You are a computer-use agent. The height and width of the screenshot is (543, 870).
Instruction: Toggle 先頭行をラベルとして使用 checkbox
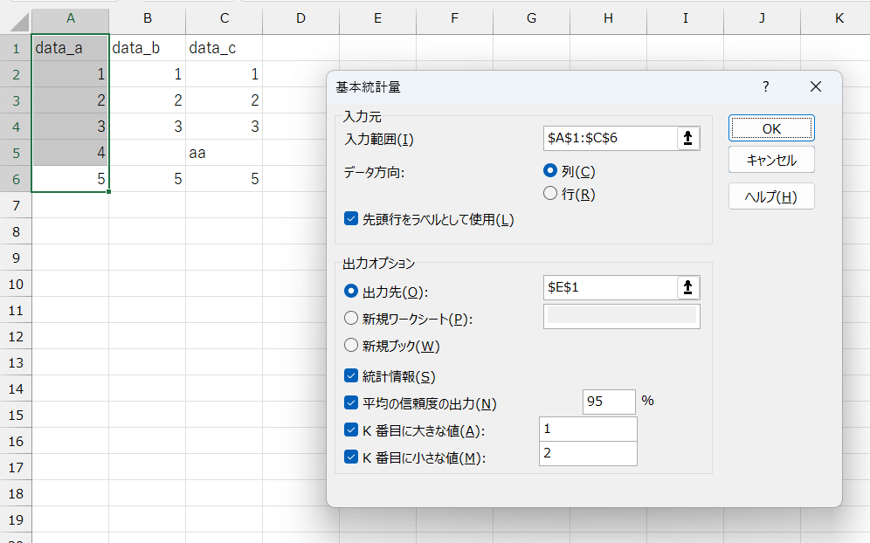coord(351,220)
